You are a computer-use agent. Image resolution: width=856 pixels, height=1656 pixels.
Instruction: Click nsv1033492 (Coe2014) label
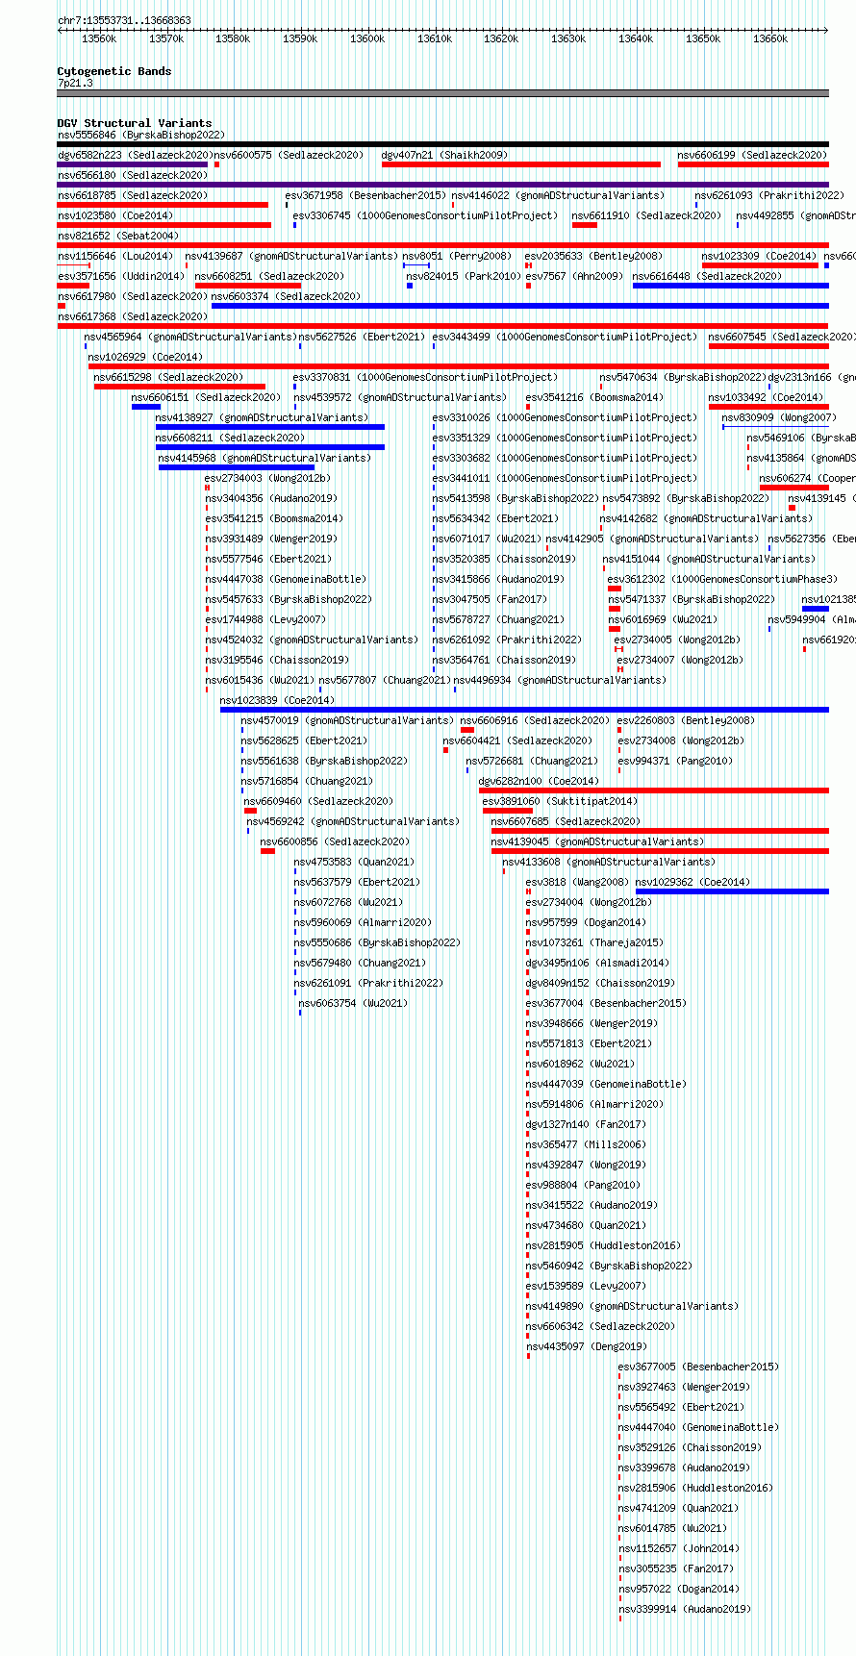tap(767, 397)
